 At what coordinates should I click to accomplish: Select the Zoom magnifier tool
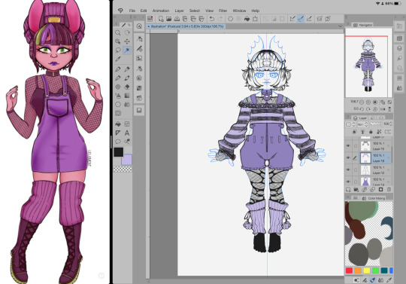pyautogui.click(x=118, y=32)
